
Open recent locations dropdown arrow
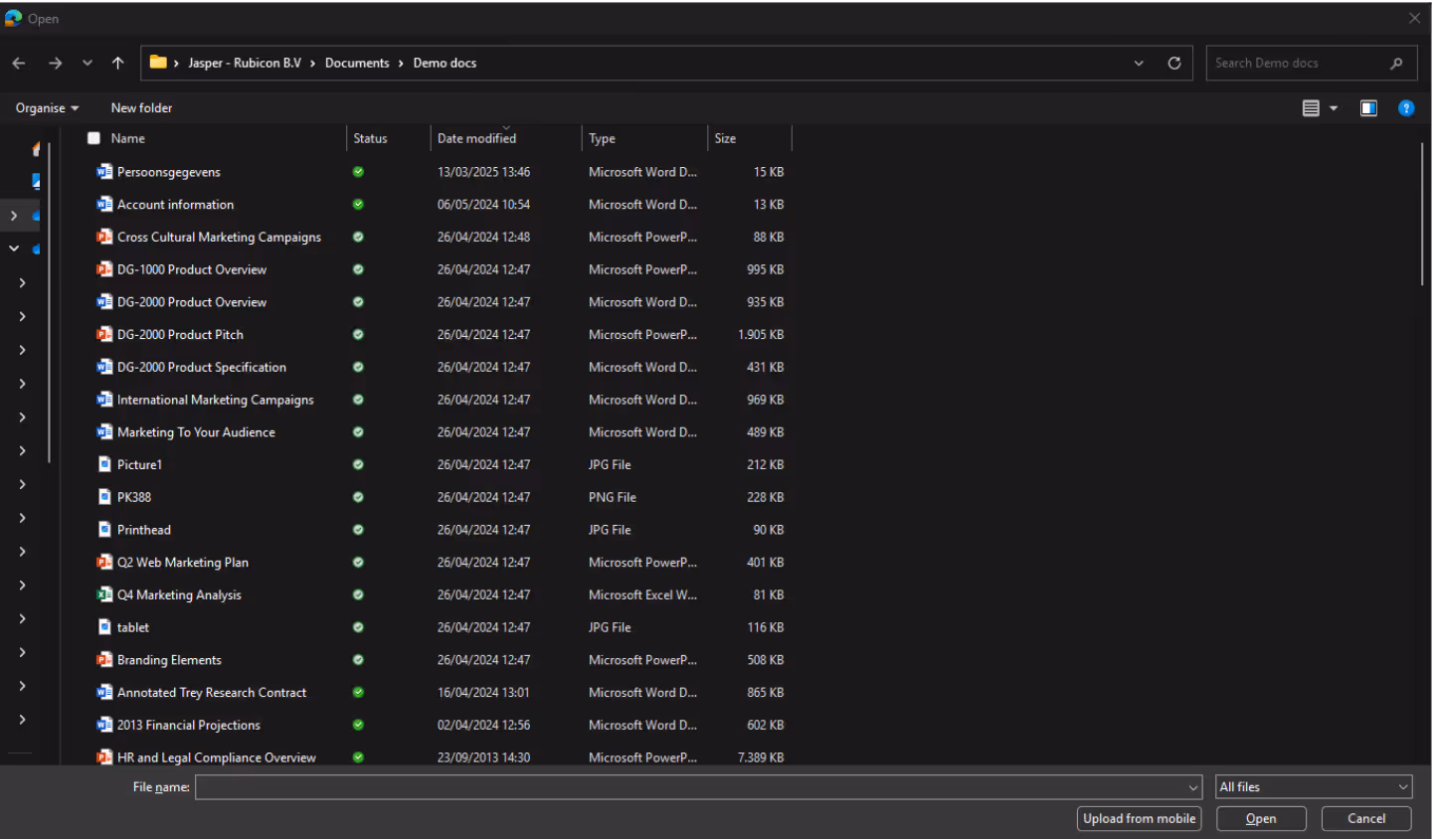click(x=88, y=63)
